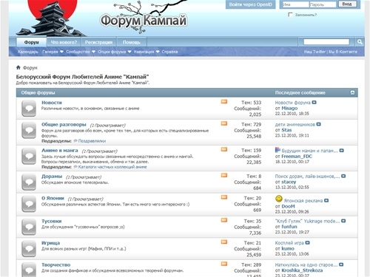Go to last post icon for Наткнулась на одно старое
Viewport: 370px width, 277px height.
point(341,264)
